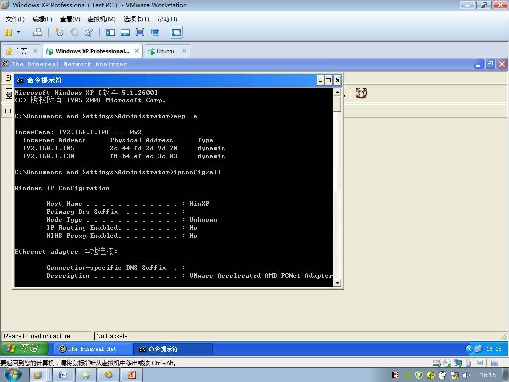The height and width of the screenshot is (382, 509).
Task: Close the Ubuntu tab
Action: click(184, 51)
